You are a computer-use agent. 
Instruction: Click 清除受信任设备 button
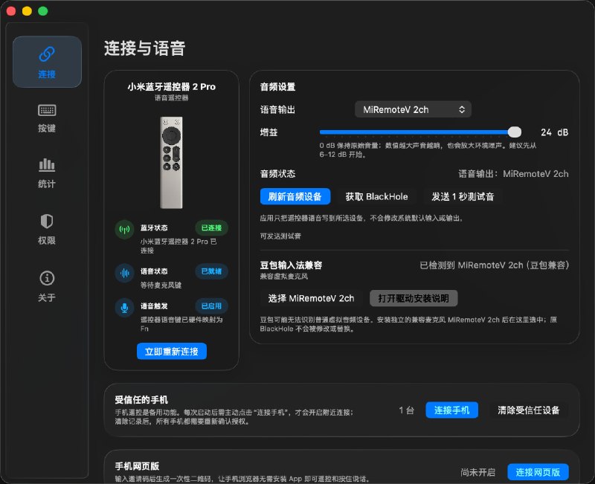tap(529, 410)
